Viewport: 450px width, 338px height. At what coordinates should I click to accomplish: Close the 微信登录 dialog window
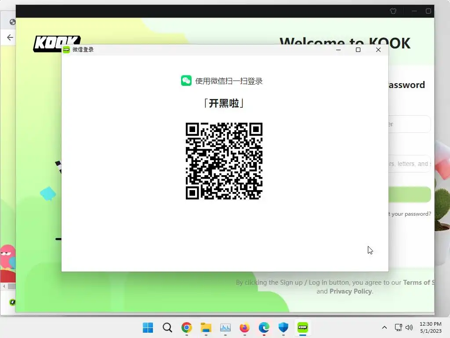[x=378, y=50]
